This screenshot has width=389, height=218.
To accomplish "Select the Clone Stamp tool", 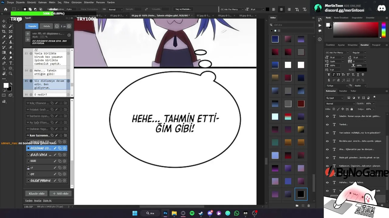I will point(11,42).
